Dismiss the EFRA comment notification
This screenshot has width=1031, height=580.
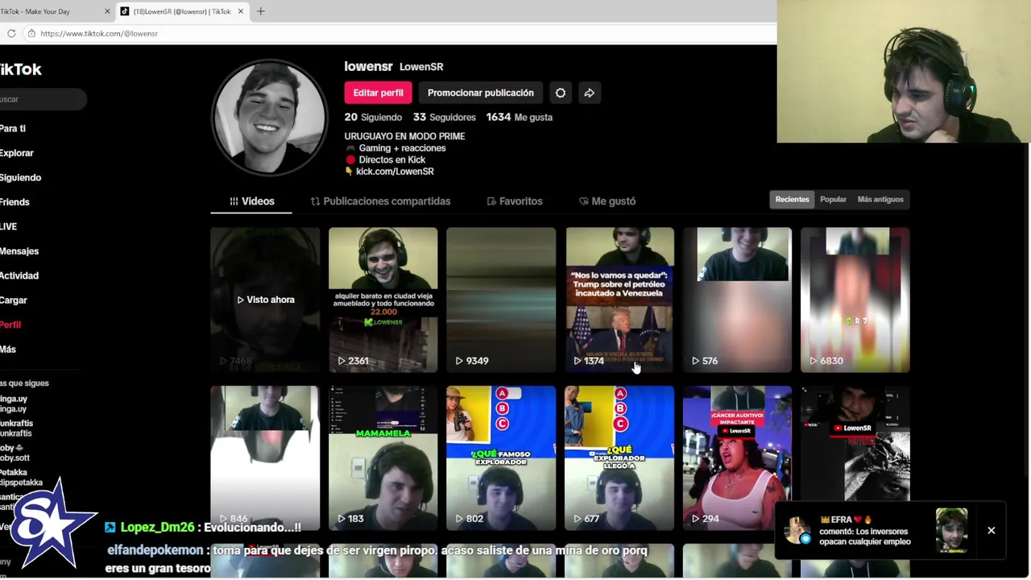click(x=992, y=531)
